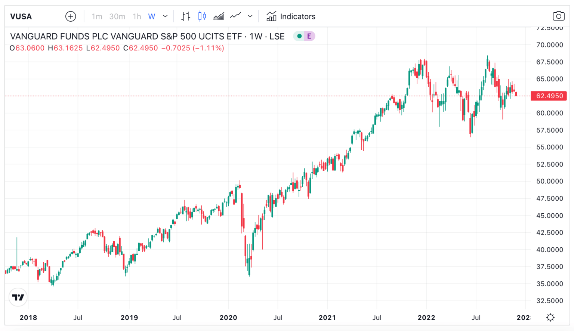Open the TradingView logo watermark
Image resolution: width=574 pixels, height=331 pixels.
pyautogui.click(x=18, y=297)
